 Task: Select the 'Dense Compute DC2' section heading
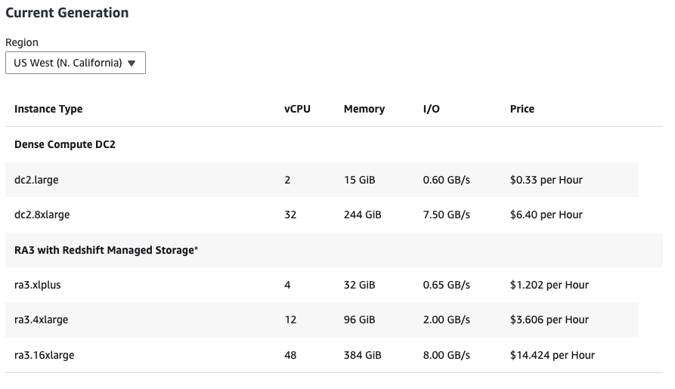click(x=65, y=144)
